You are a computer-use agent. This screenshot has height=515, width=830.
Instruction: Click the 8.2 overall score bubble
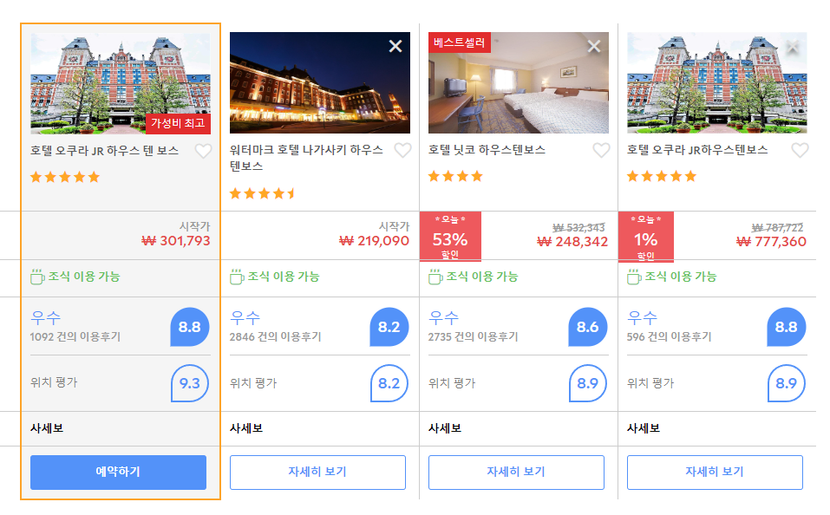click(389, 327)
